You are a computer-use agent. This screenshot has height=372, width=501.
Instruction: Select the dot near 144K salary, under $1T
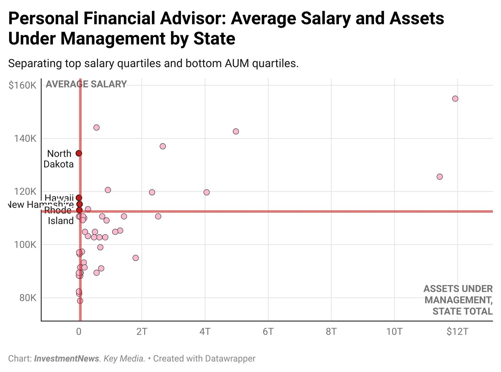pyautogui.click(x=96, y=128)
